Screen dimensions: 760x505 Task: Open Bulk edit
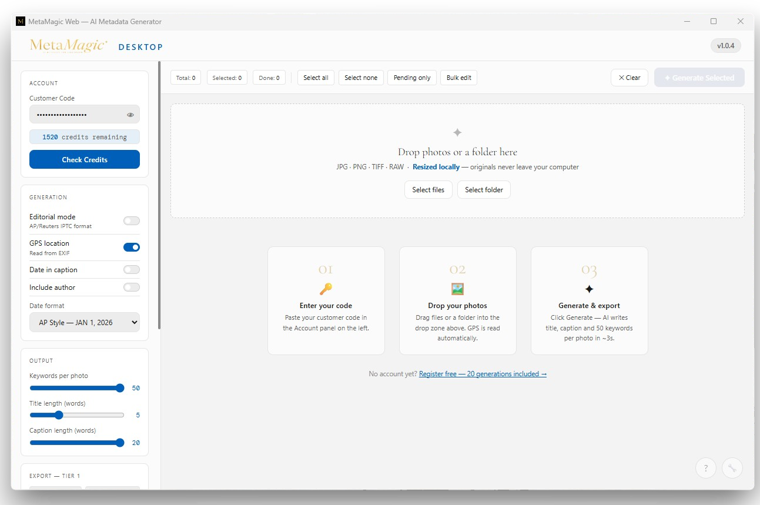click(x=458, y=78)
